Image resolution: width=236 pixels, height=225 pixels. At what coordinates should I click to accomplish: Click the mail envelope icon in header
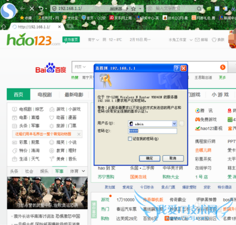click(x=197, y=40)
